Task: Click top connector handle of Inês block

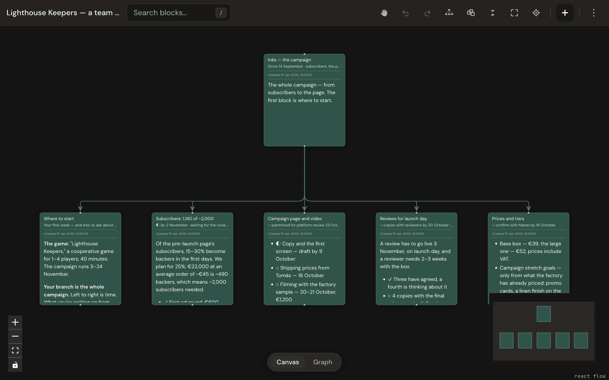Action: 304,54
